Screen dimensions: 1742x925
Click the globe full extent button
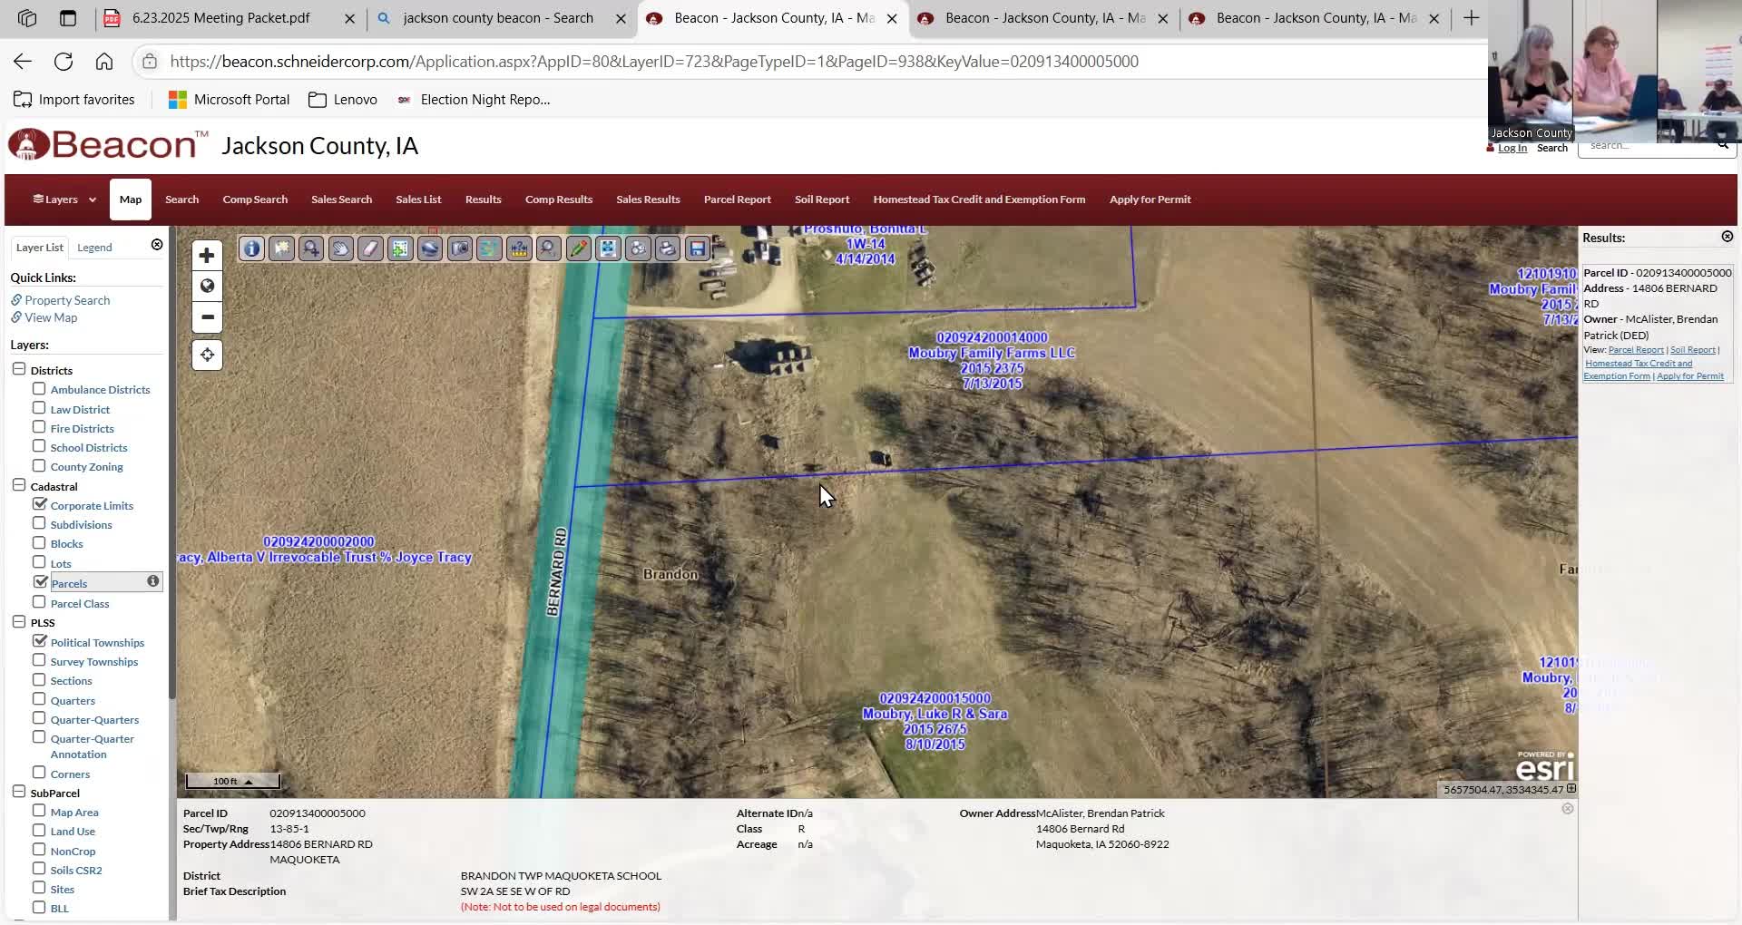pos(207,287)
